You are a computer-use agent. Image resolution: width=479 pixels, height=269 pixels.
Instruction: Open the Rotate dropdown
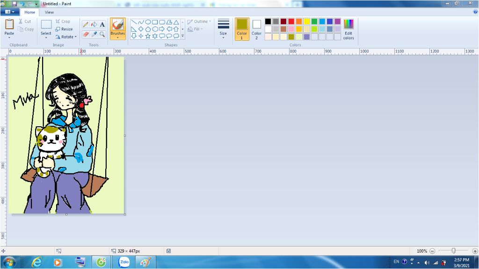66,36
